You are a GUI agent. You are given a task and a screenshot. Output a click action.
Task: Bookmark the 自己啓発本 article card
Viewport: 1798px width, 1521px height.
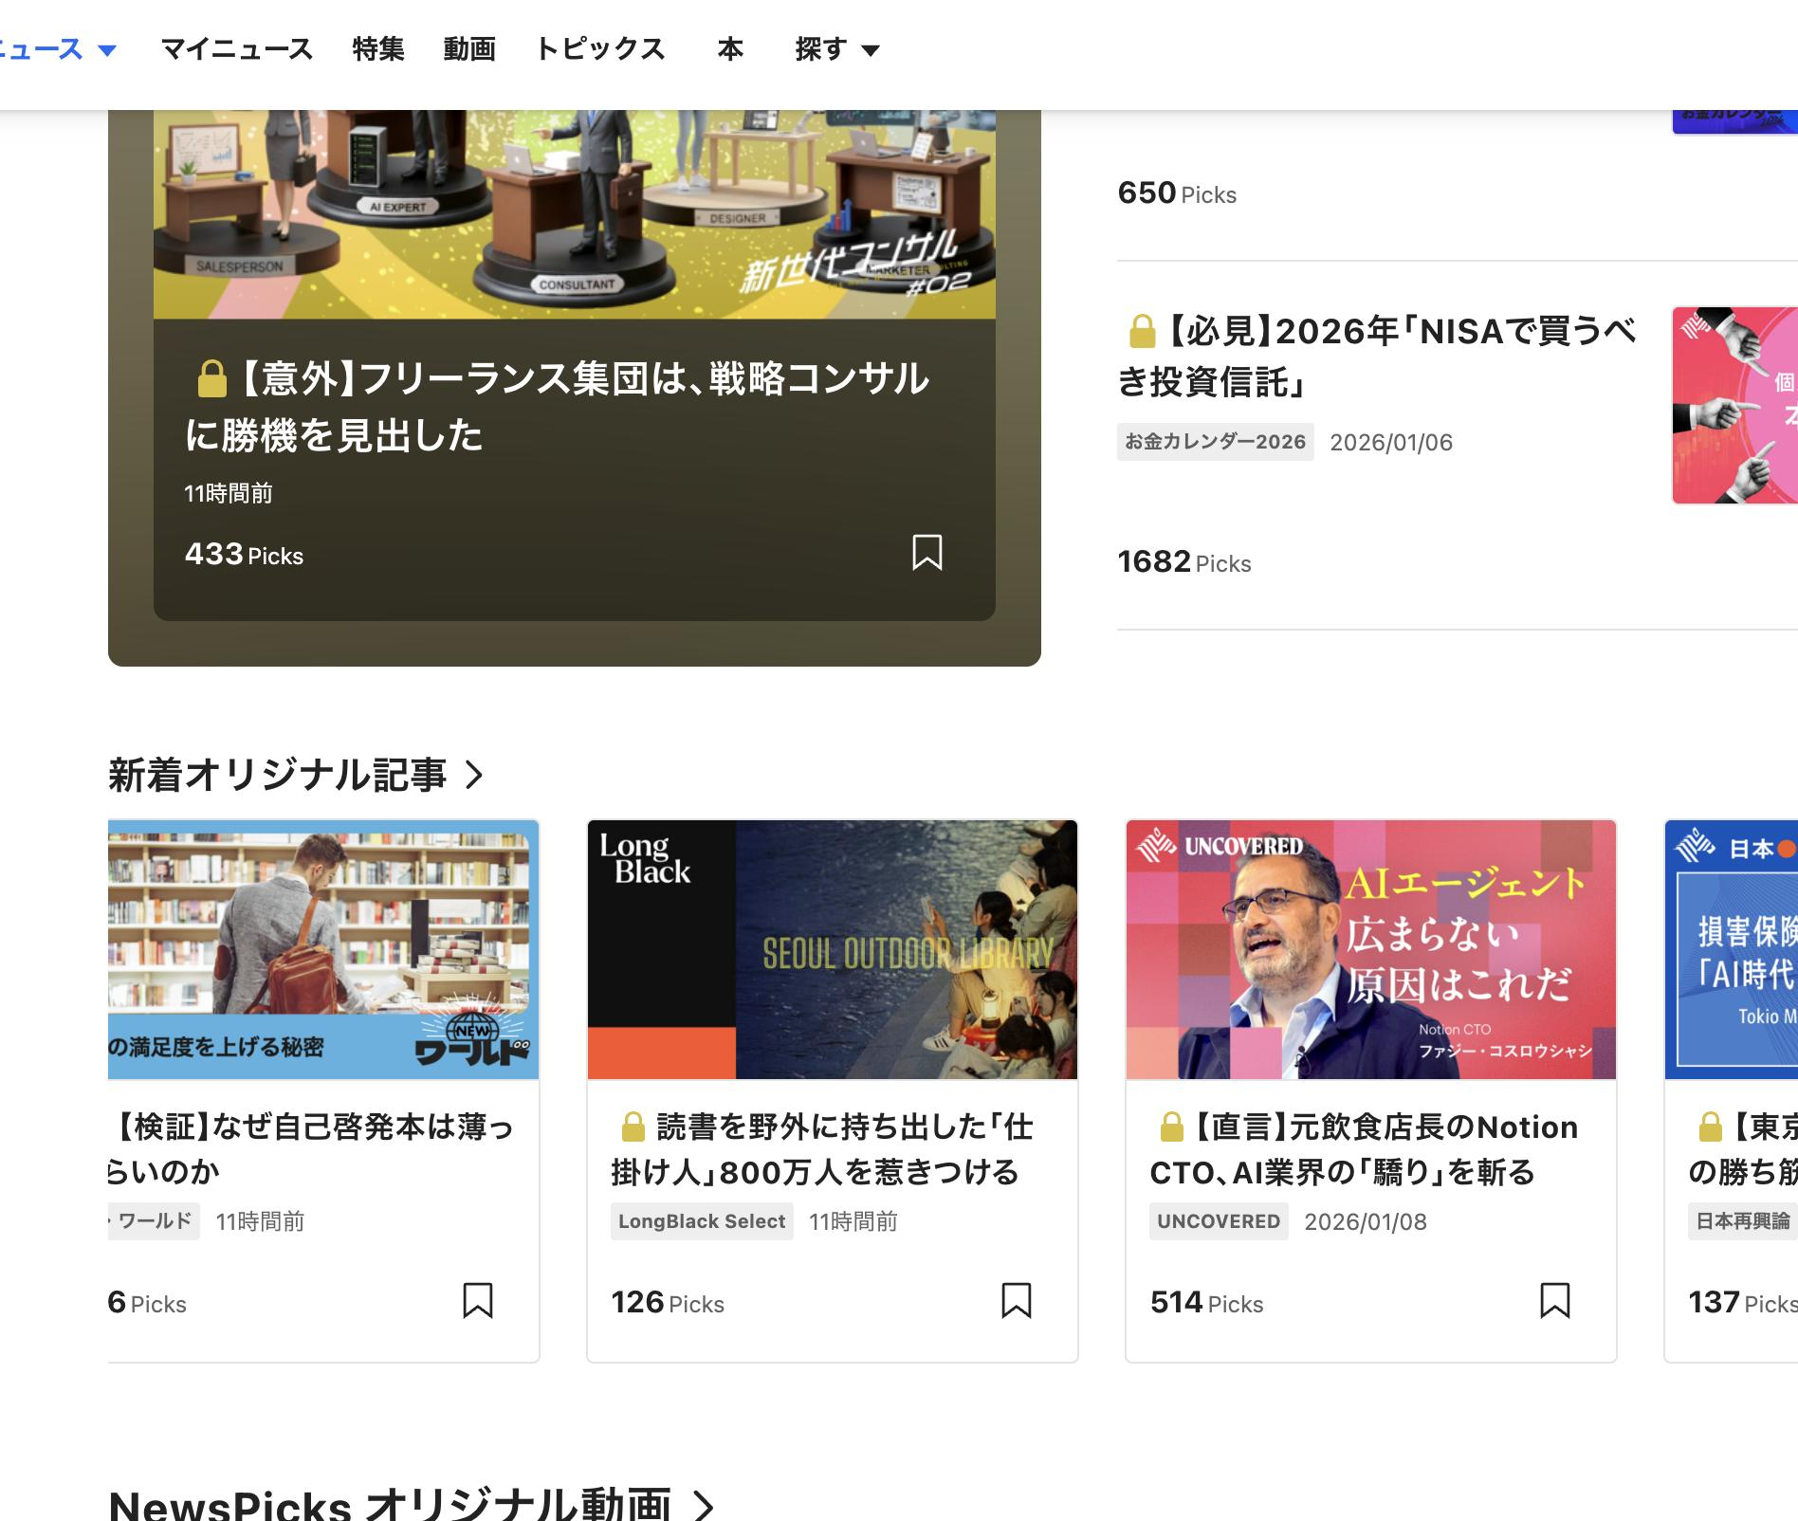478,1301
